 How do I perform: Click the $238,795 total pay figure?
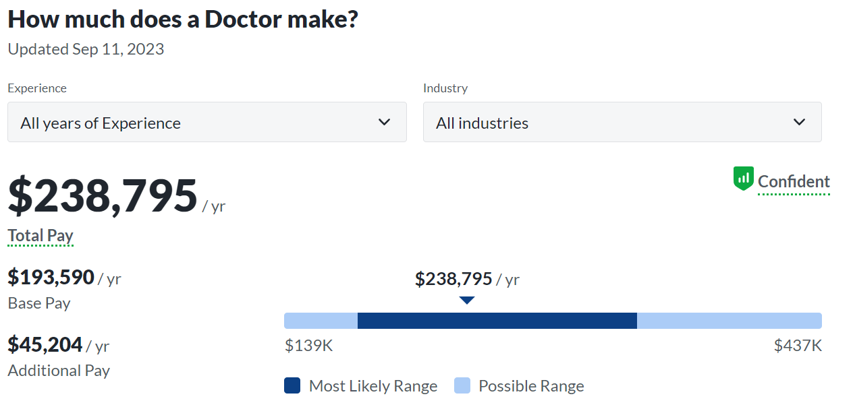tap(103, 195)
